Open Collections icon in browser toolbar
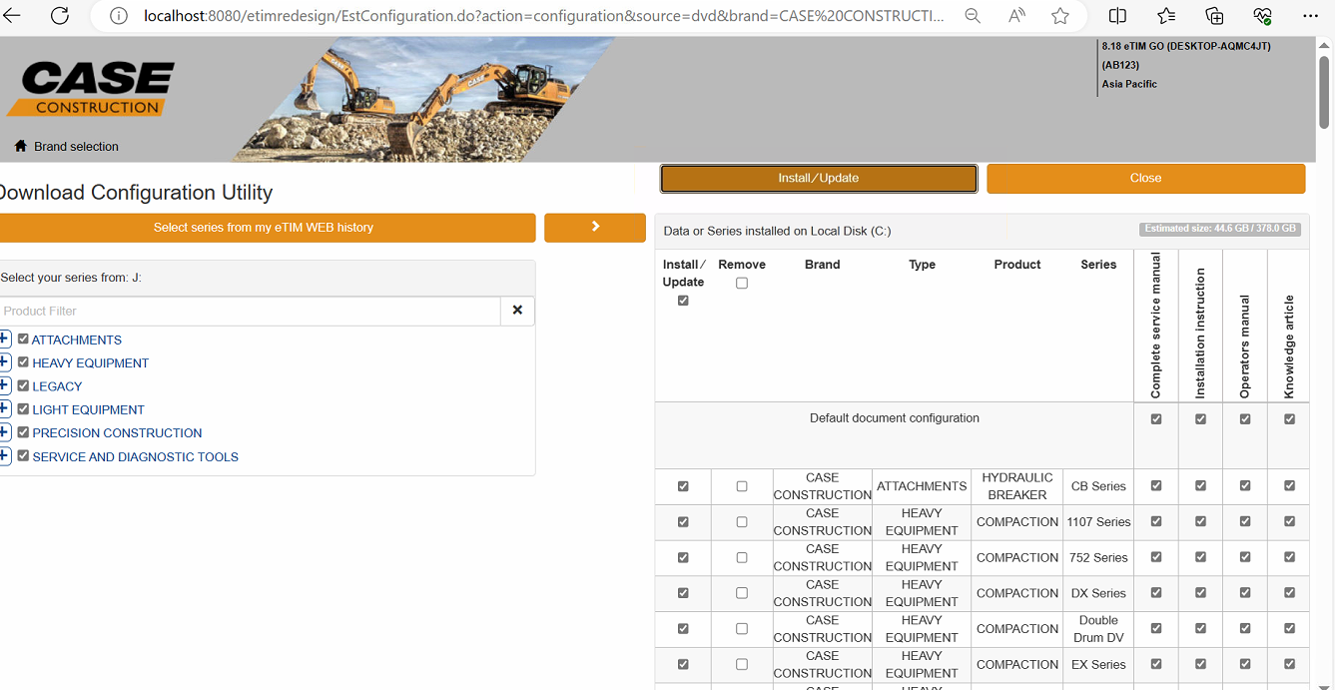Viewport: 1335px width, 690px height. pyautogui.click(x=1214, y=16)
